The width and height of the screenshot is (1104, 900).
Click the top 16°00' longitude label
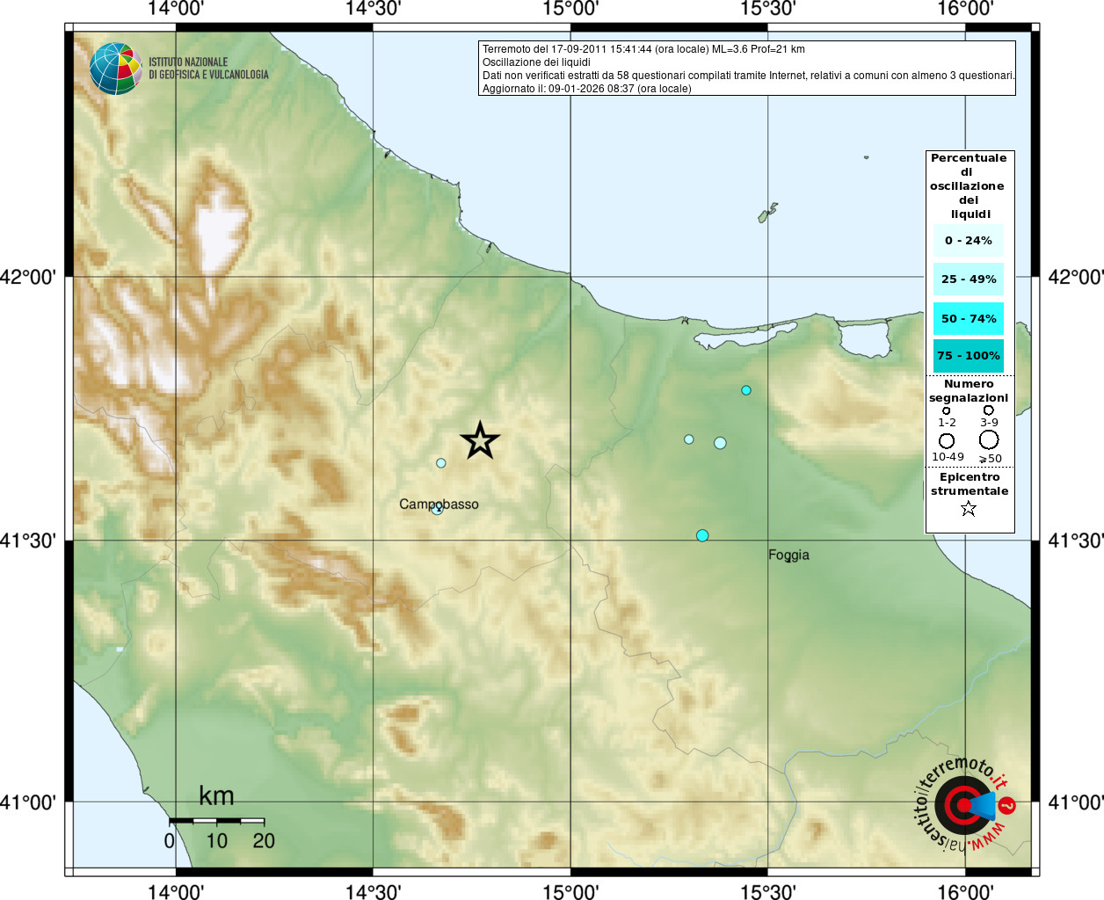(965, 9)
